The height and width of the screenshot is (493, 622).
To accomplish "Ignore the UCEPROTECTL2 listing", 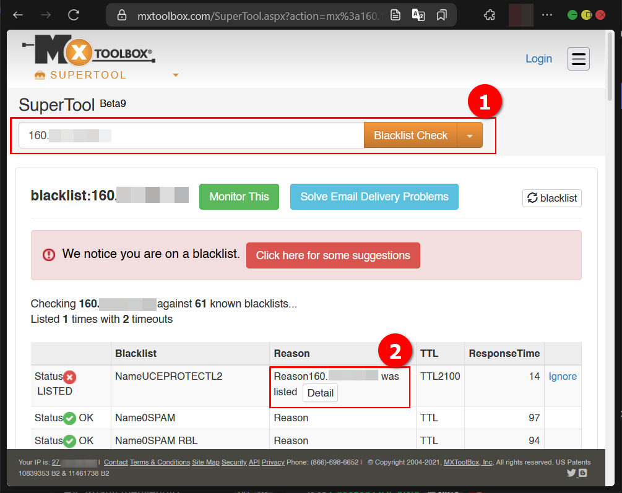I will tap(563, 376).
